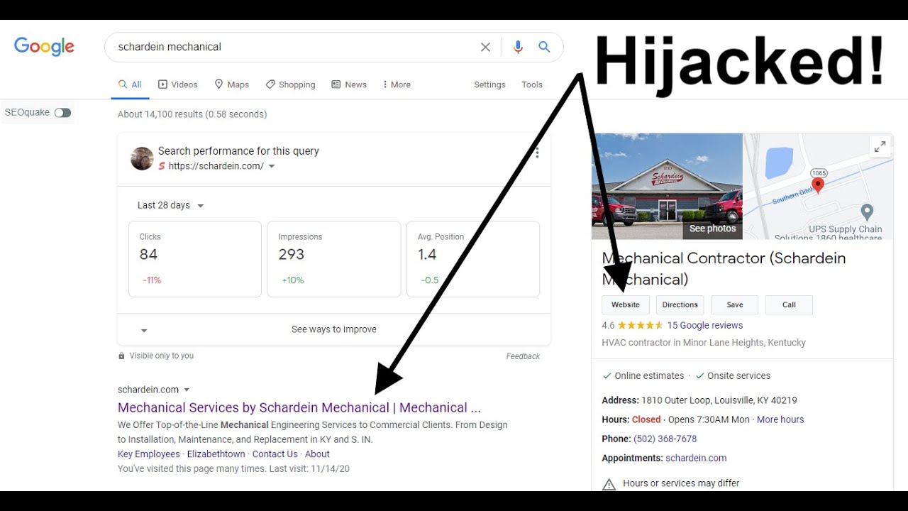Click the Google logo

44,47
